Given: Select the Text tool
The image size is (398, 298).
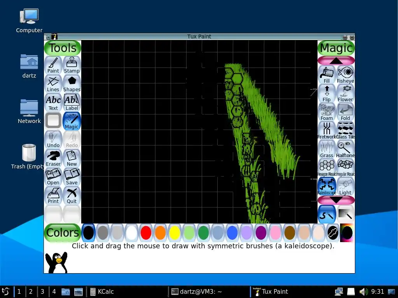Looking at the screenshot, I should pyautogui.click(x=53, y=102).
